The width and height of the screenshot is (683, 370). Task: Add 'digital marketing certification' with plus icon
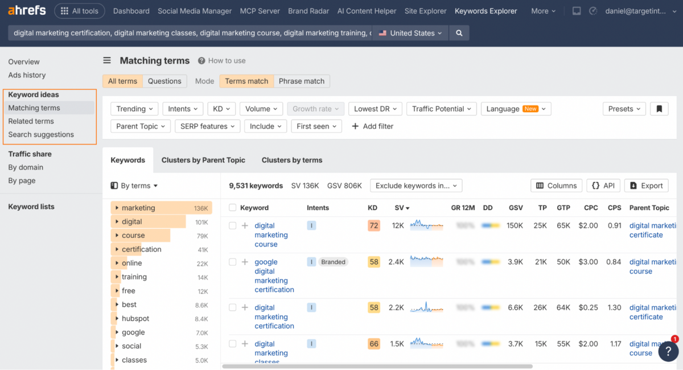245,308
